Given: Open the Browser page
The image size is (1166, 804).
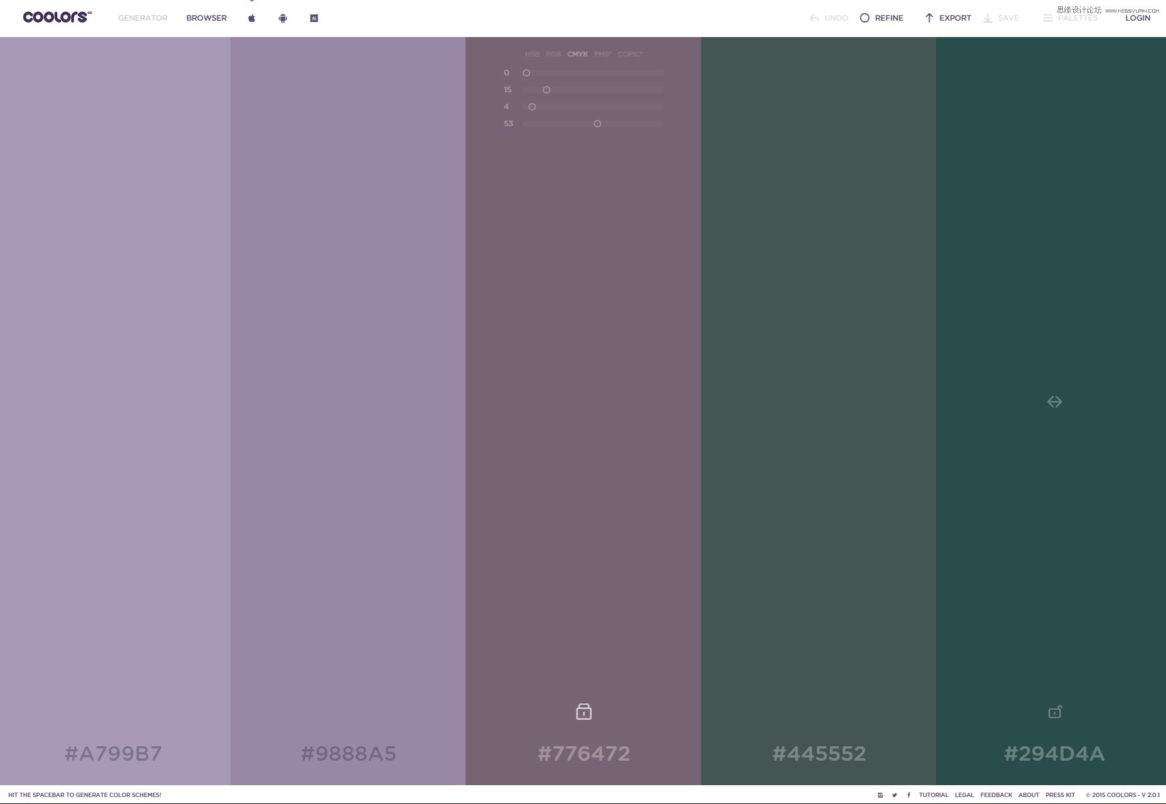Looking at the screenshot, I should 207,18.
